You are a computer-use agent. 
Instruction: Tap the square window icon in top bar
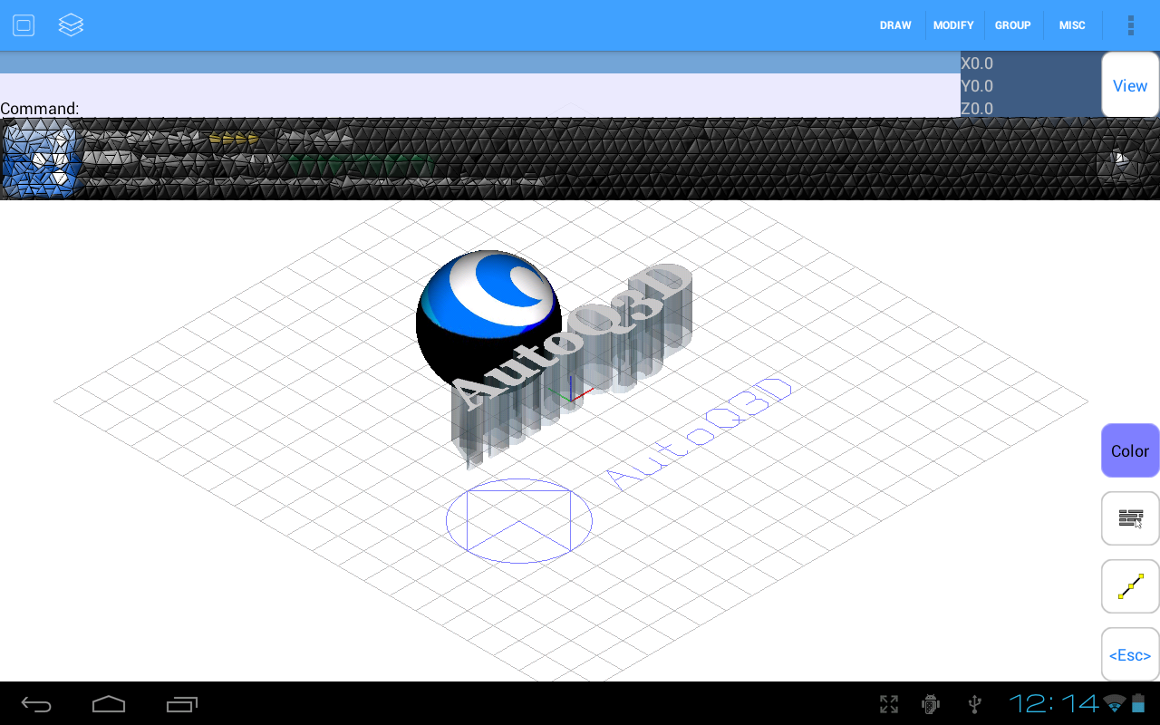(24, 25)
